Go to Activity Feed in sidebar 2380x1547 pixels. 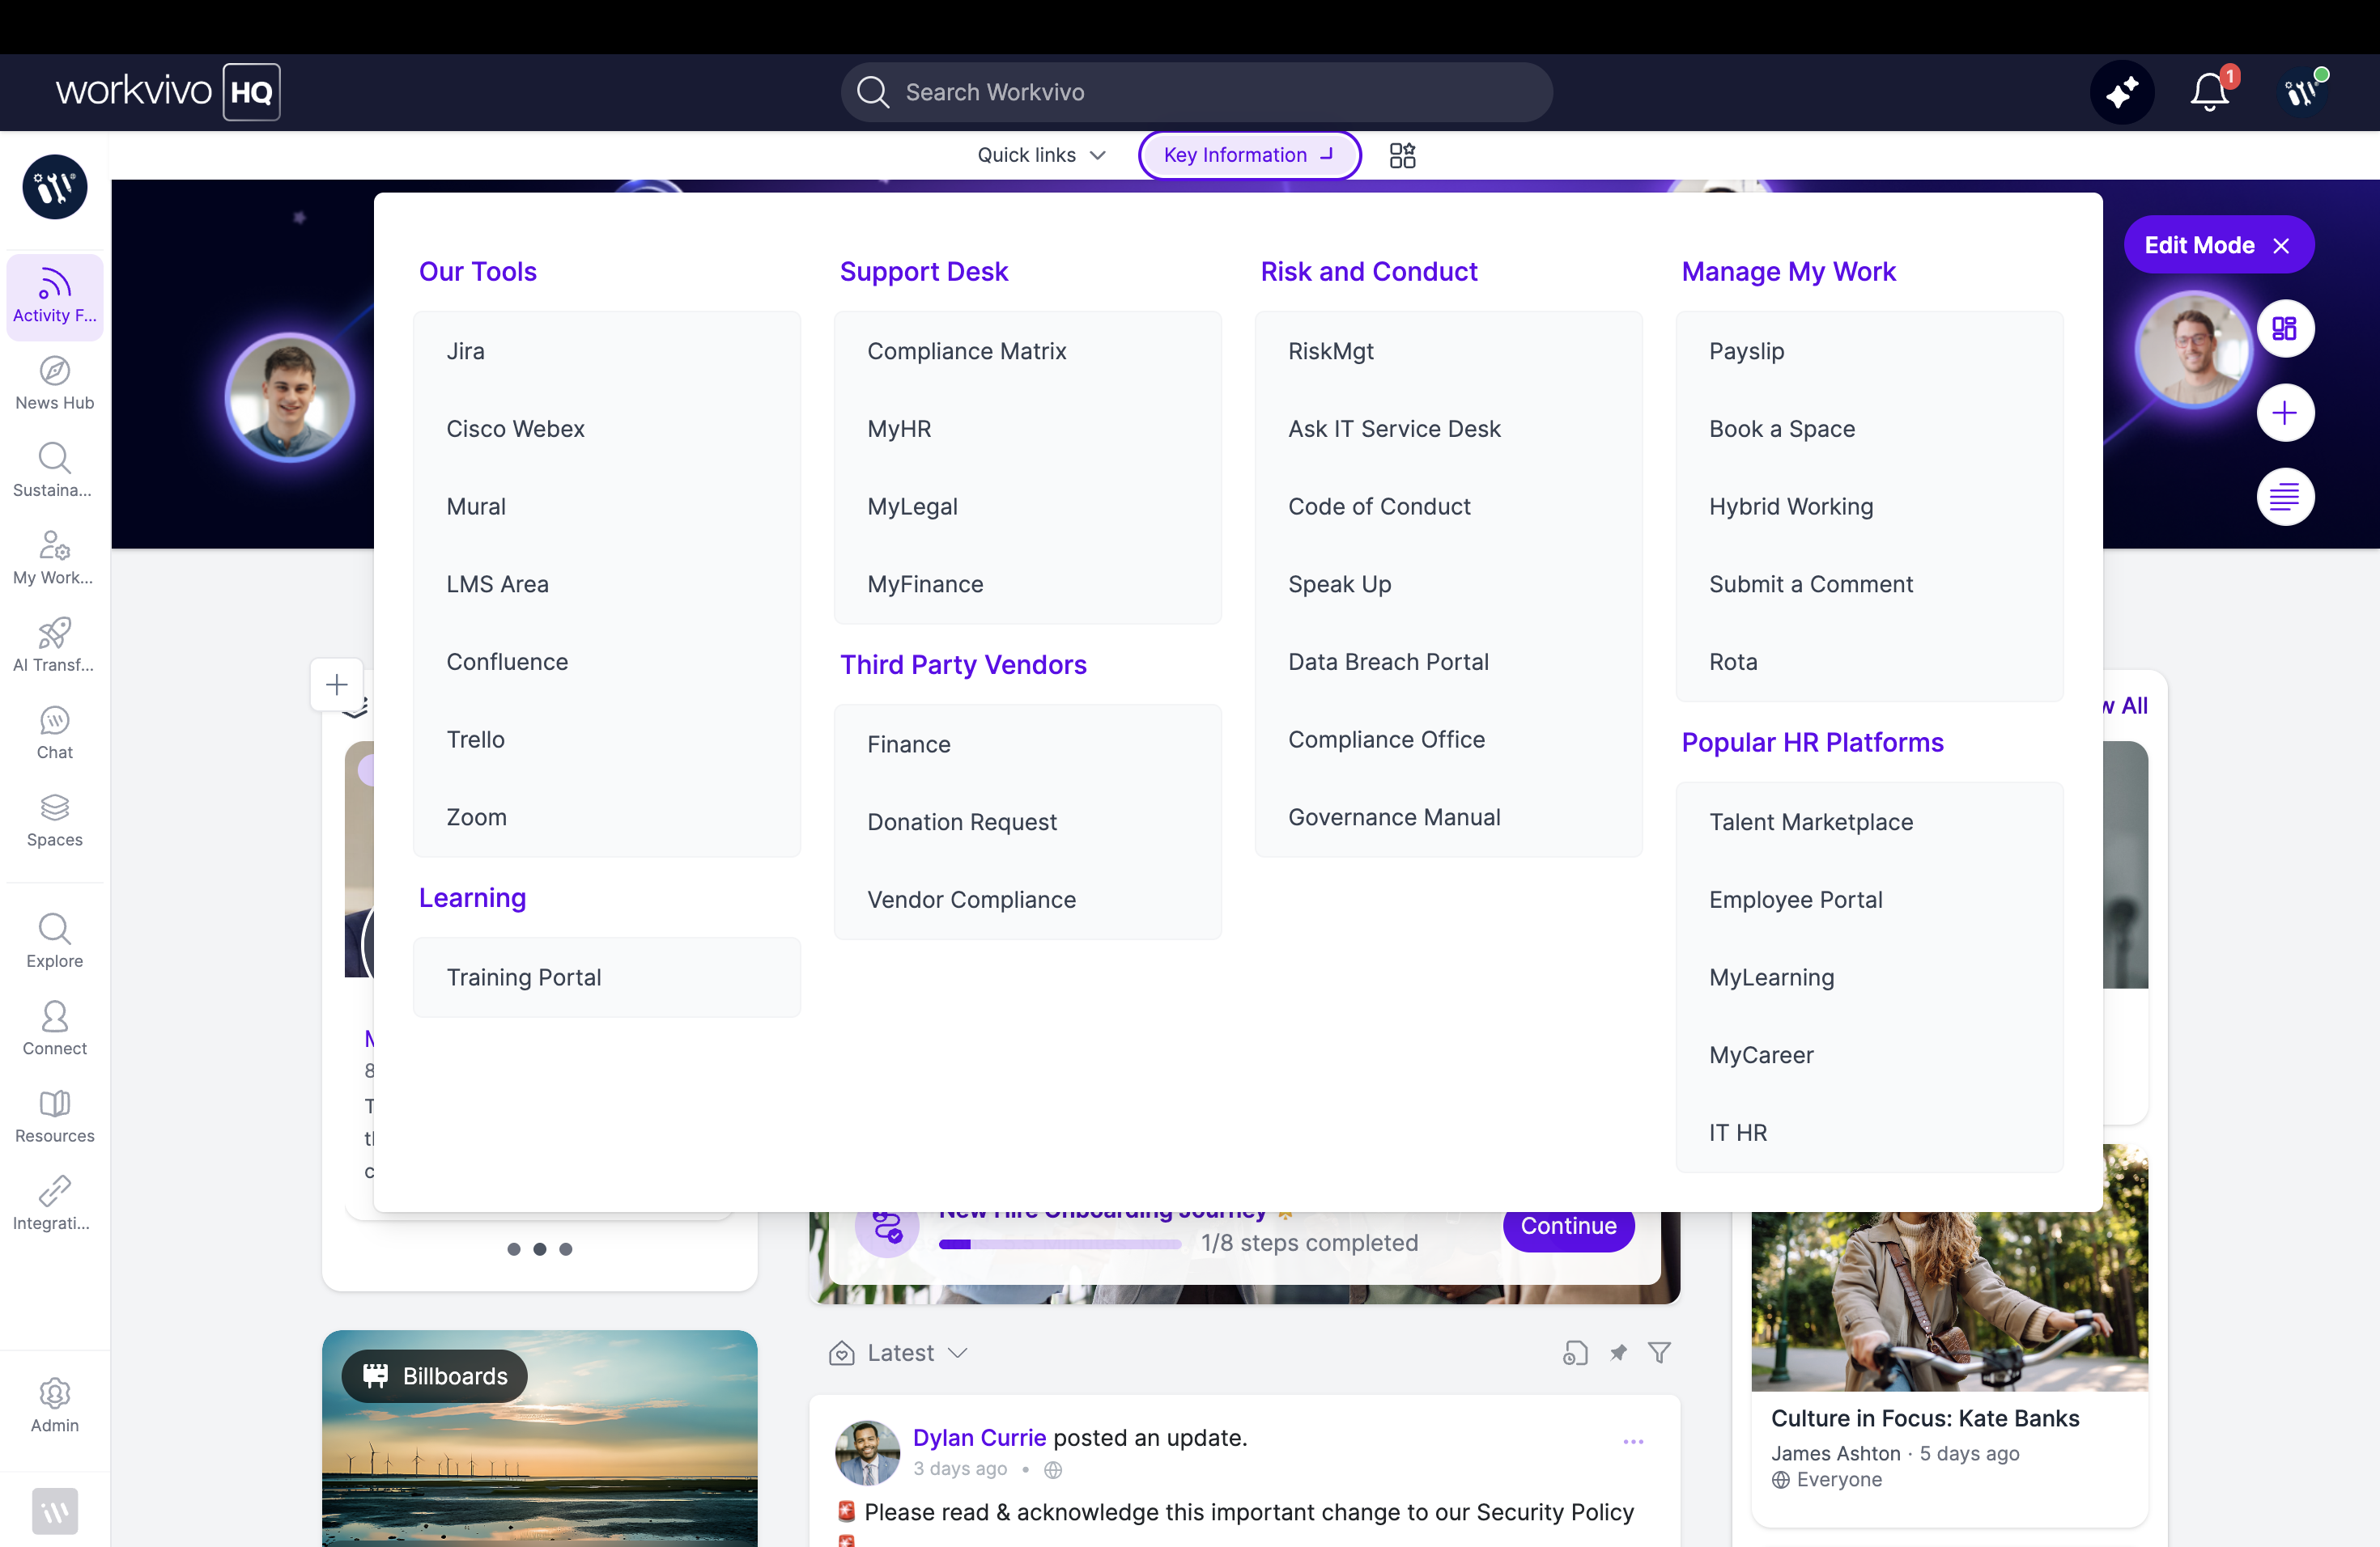coord(55,297)
